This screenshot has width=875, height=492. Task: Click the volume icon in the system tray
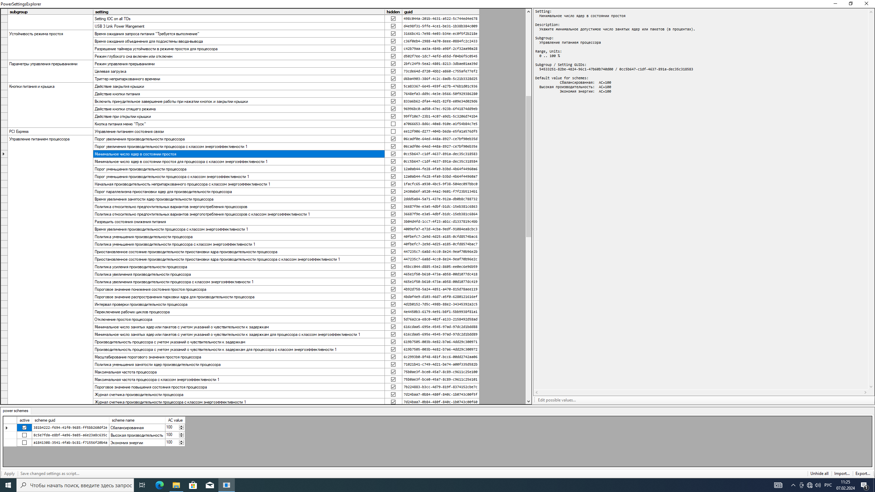tap(818, 485)
